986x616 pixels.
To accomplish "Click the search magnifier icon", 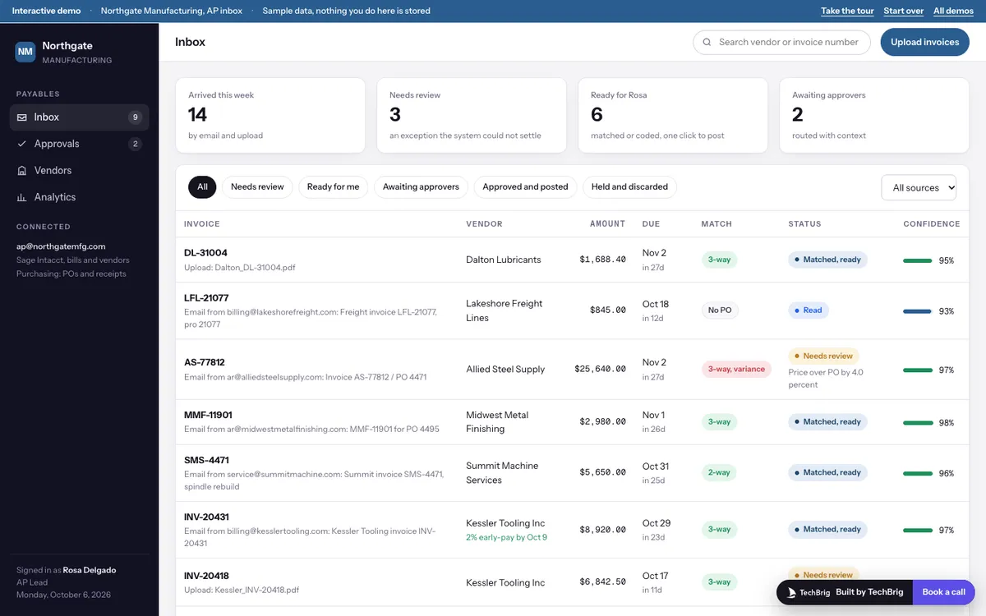I will point(707,42).
